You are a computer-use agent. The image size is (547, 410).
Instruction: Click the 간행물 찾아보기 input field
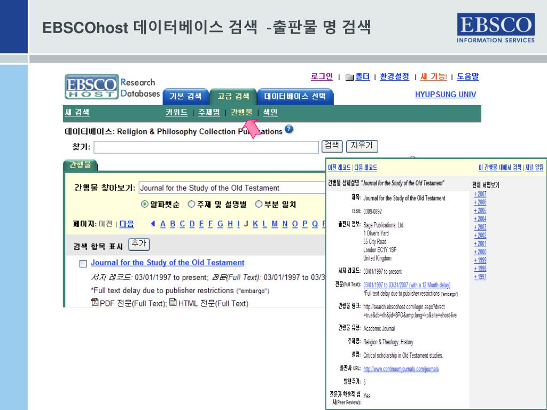pyautogui.click(x=232, y=188)
